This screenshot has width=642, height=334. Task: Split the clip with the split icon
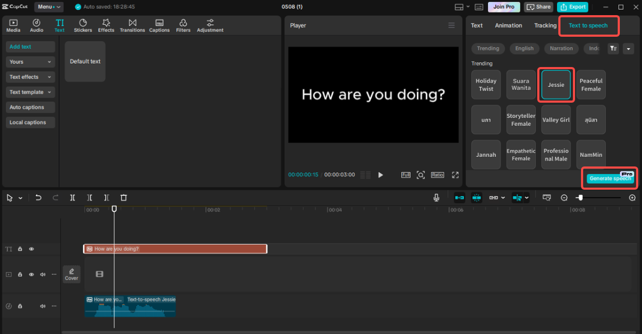point(72,197)
